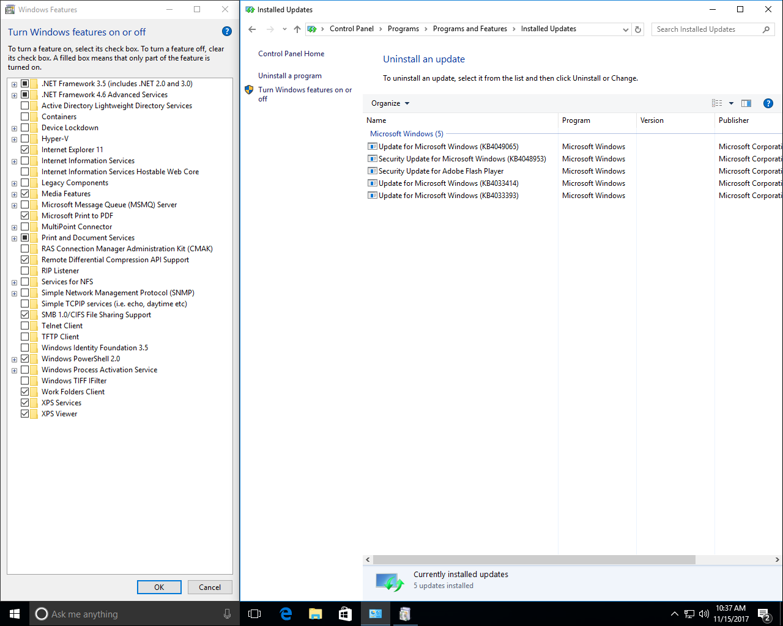
Task: Open Task View from the taskbar
Action: coord(254,614)
